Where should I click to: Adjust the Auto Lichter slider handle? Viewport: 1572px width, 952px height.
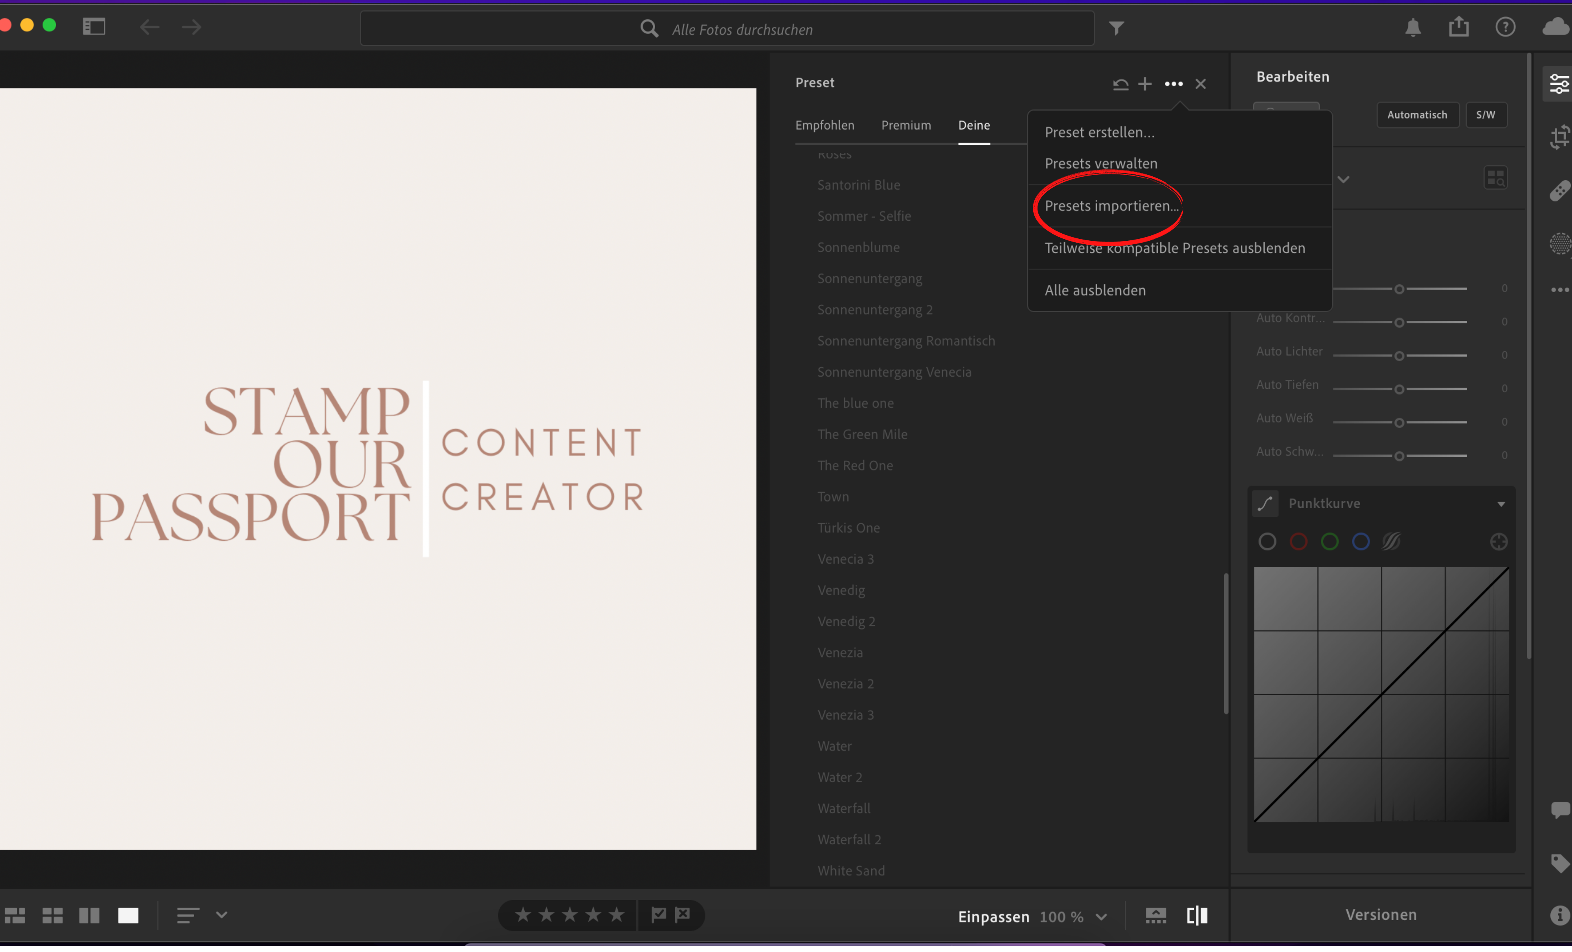pyautogui.click(x=1399, y=356)
